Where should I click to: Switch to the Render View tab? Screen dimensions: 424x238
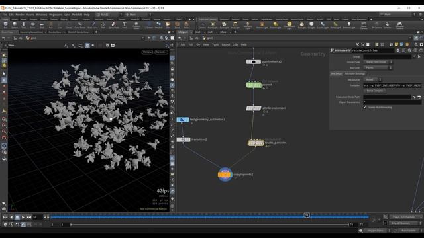tap(55, 32)
